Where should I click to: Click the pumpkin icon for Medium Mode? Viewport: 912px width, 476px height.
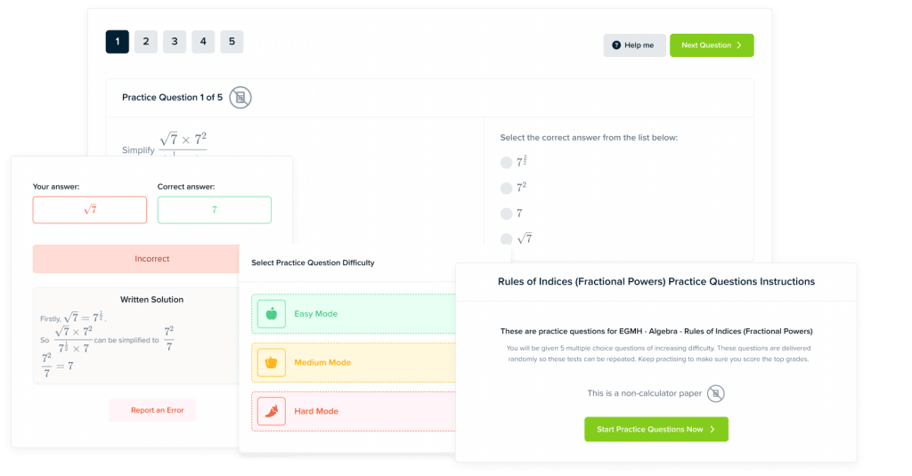pos(272,363)
